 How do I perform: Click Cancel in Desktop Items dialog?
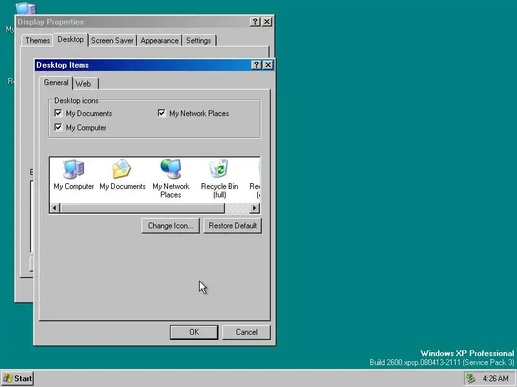pyautogui.click(x=247, y=332)
